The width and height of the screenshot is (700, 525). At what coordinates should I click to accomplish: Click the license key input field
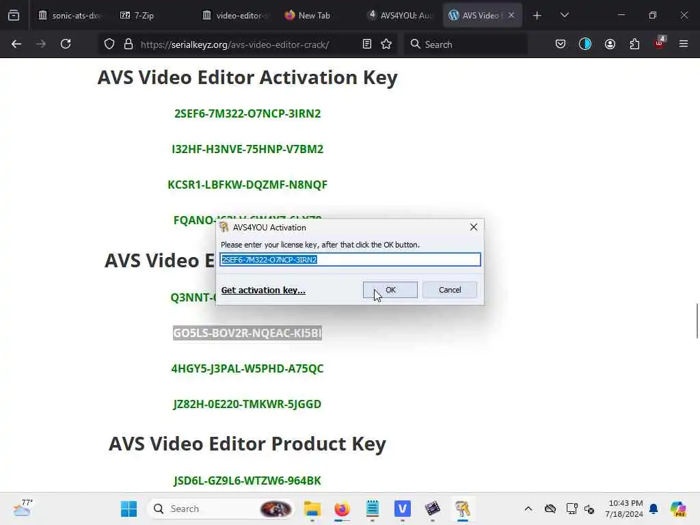[351, 260]
